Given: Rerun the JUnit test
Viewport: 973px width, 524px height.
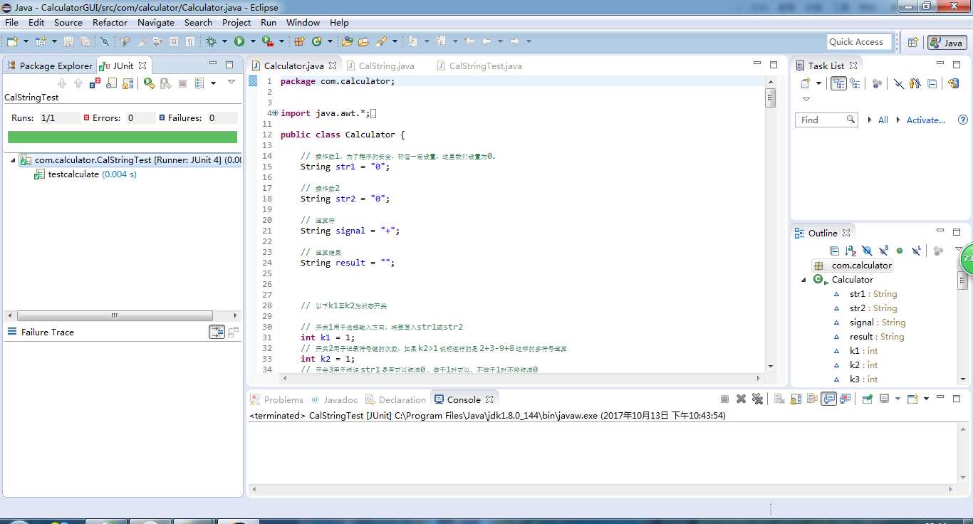Looking at the screenshot, I should 149,83.
